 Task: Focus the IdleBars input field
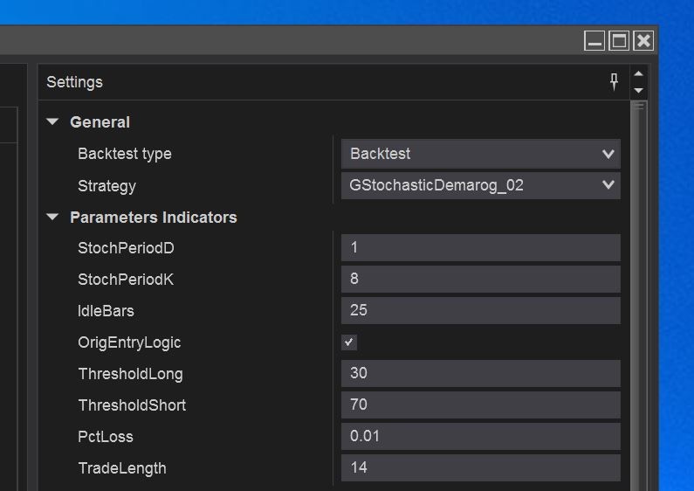(480, 311)
